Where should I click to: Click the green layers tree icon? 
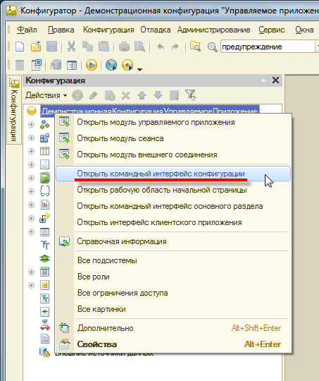[x=44, y=258]
